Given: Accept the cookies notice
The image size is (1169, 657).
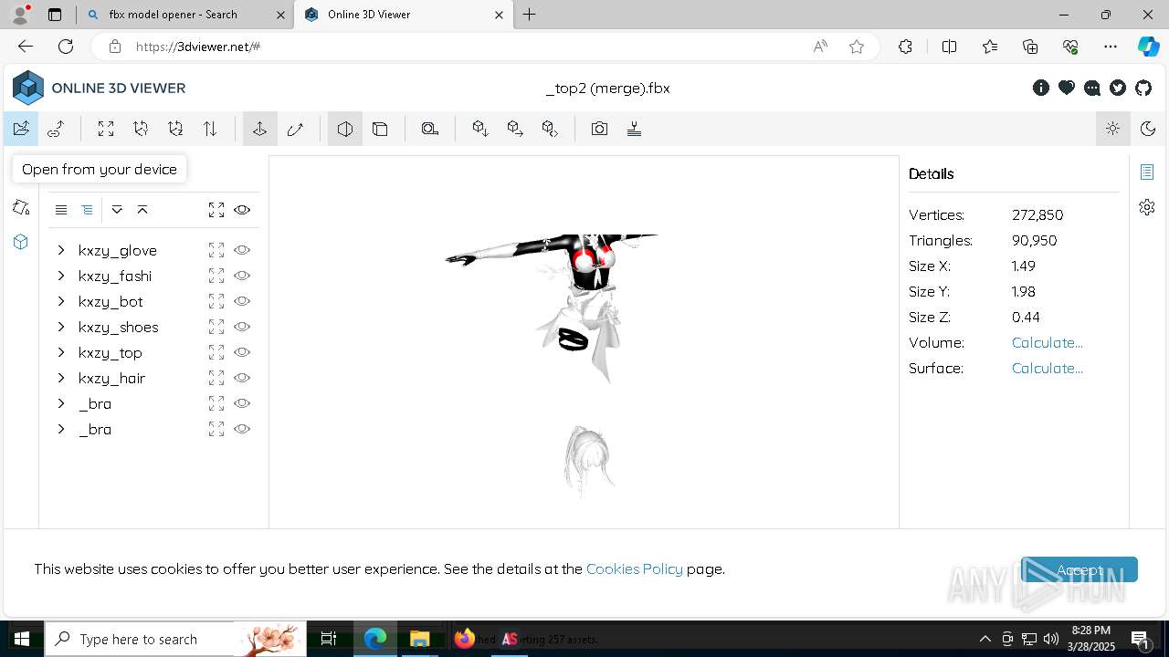Looking at the screenshot, I should [x=1079, y=569].
